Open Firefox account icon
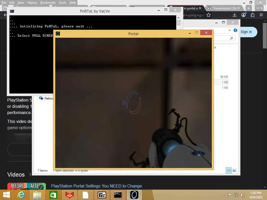The height and width of the screenshot is (200, 267). [244, 15]
